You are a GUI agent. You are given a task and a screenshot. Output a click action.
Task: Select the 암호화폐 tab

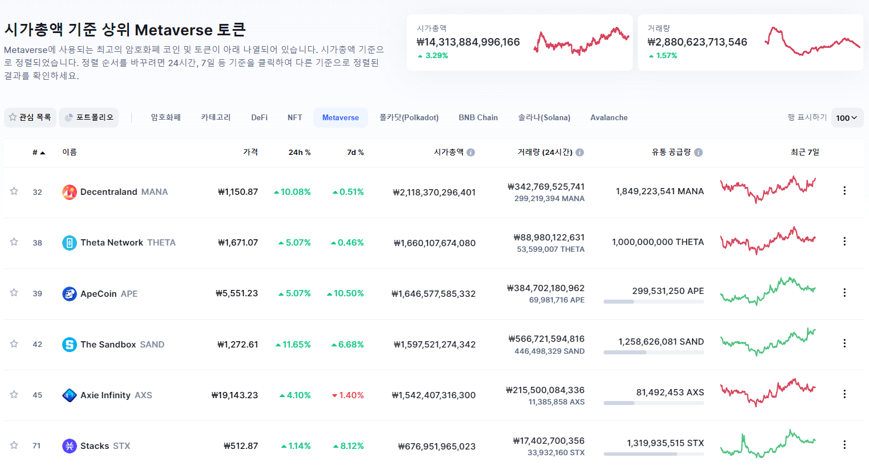(166, 117)
